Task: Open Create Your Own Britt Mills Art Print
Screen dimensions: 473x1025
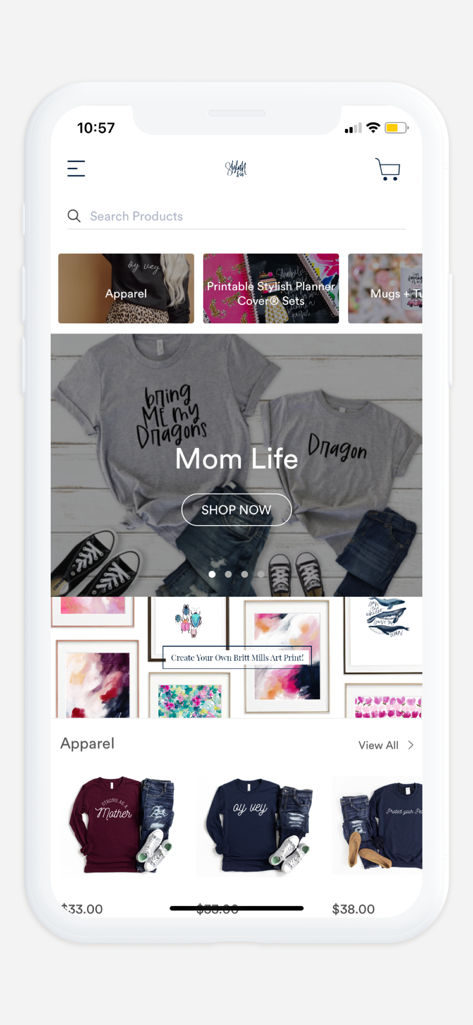Action: tap(237, 658)
